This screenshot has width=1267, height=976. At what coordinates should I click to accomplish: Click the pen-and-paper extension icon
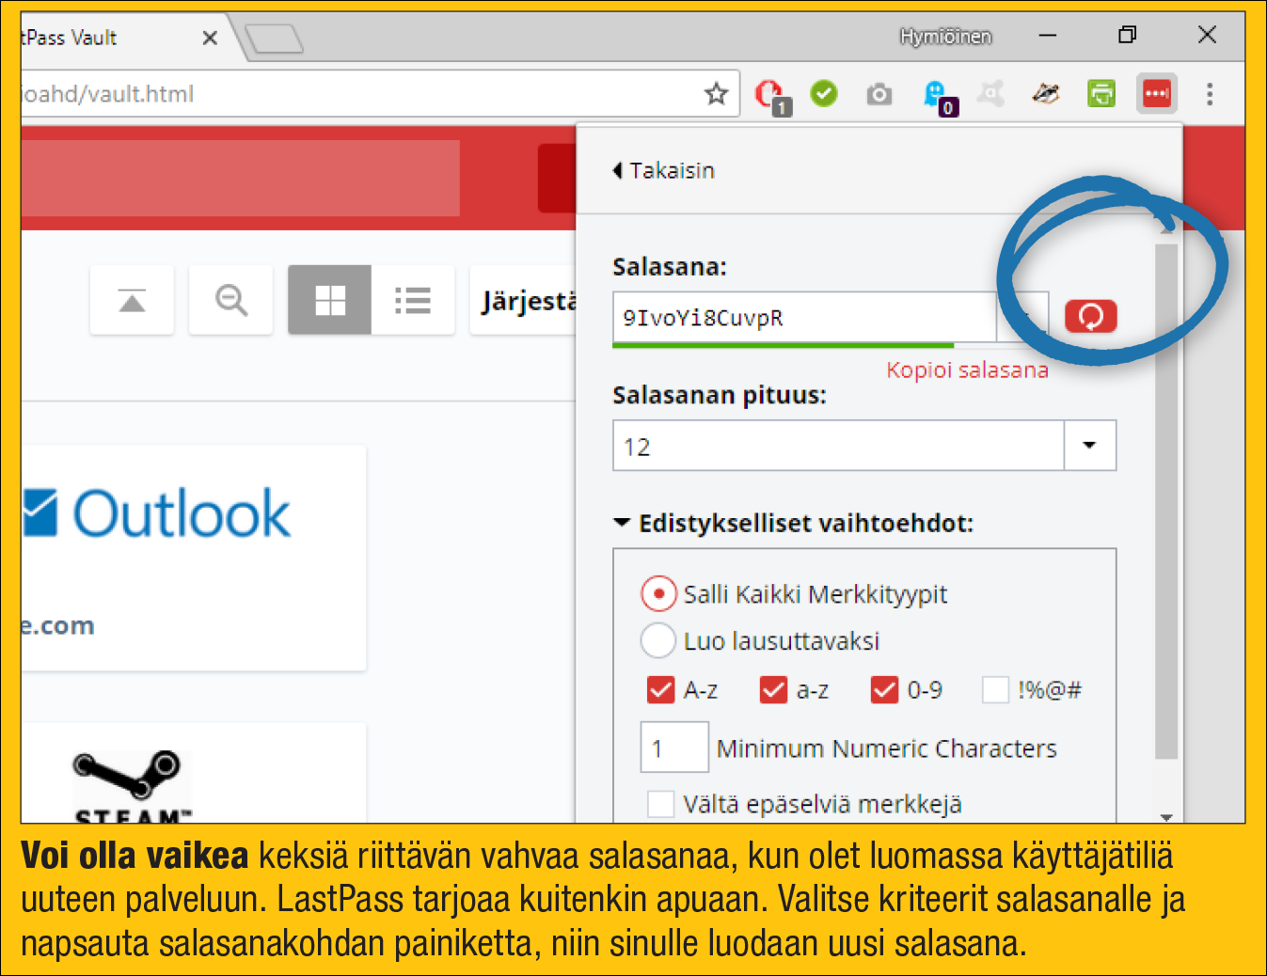(1045, 93)
